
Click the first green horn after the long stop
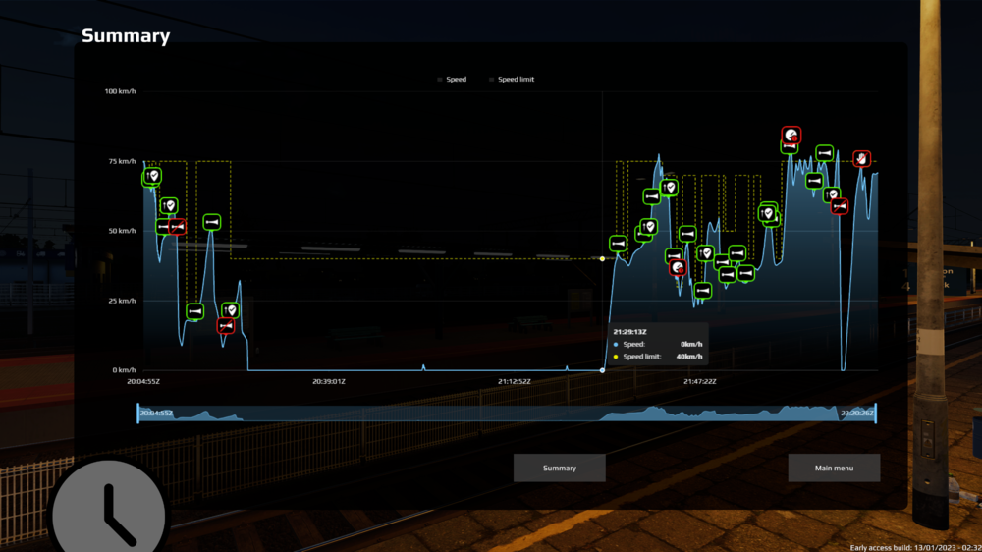[x=618, y=244]
